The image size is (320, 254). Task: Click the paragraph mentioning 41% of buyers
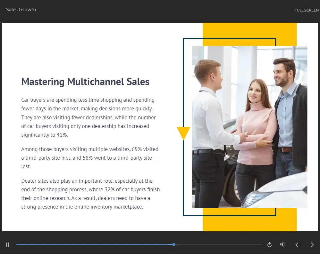pyautogui.click(x=88, y=117)
